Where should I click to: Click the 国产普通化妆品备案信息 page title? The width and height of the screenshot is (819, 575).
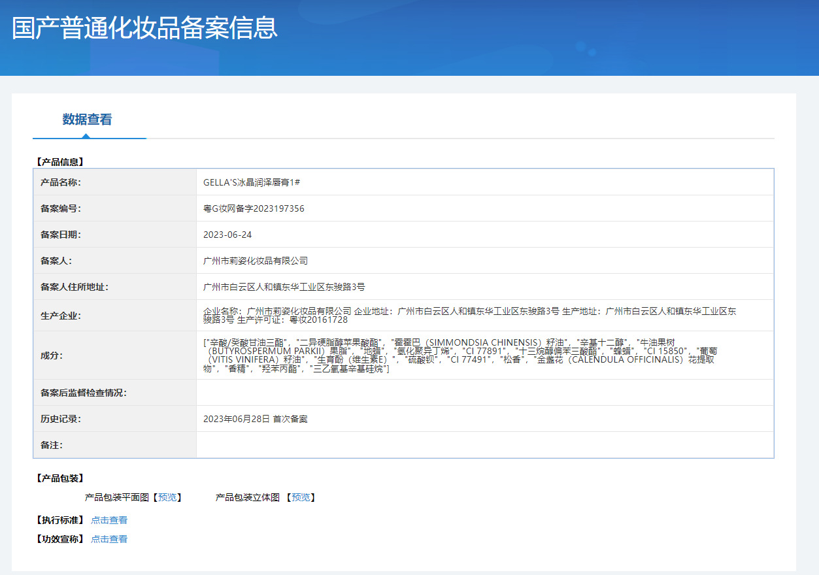pyautogui.click(x=144, y=28)
